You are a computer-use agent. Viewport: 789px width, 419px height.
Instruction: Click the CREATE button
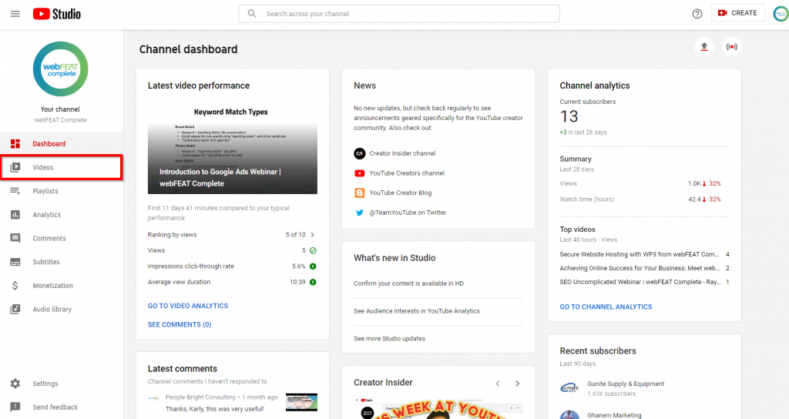click(x=737, y=13)
